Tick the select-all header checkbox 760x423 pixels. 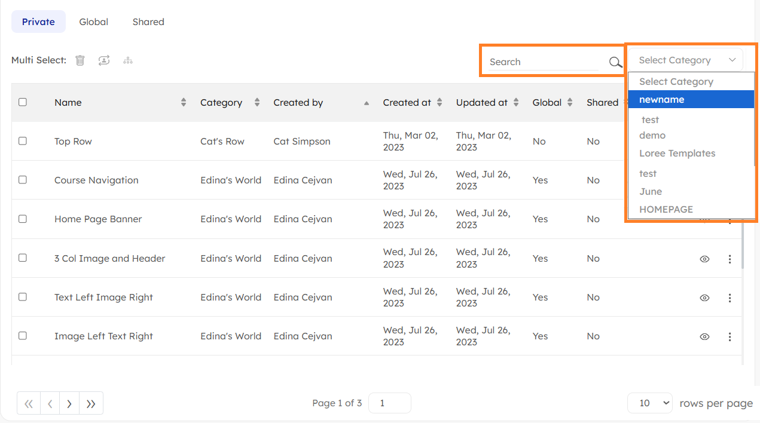click(x=23, y=102)
